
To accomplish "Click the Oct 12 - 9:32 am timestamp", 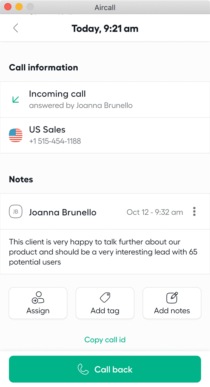I will [x=155, y=212].
